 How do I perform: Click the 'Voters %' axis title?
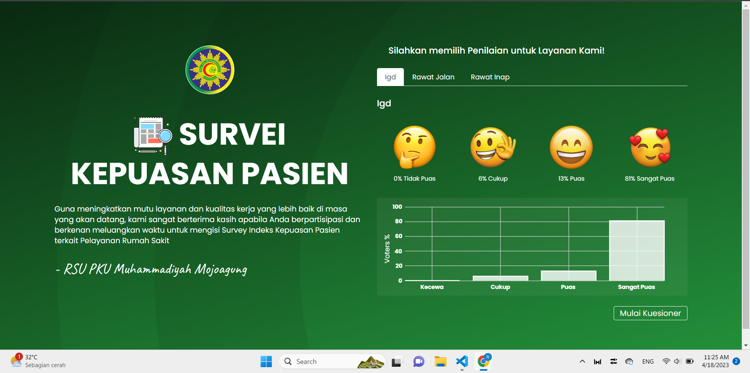point(387,249)
